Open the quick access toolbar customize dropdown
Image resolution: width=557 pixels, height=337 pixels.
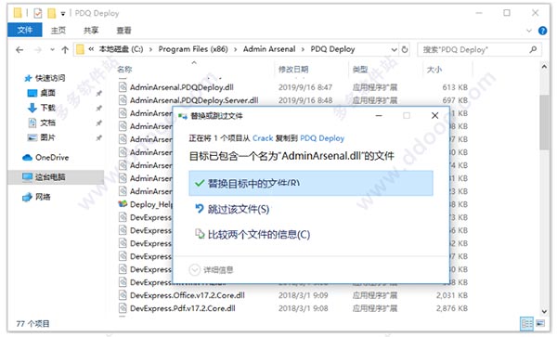click(63, 14)
